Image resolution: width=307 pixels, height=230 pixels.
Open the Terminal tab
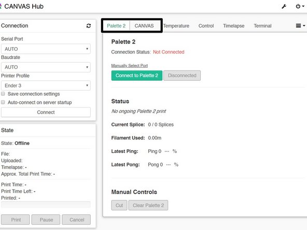262,26
